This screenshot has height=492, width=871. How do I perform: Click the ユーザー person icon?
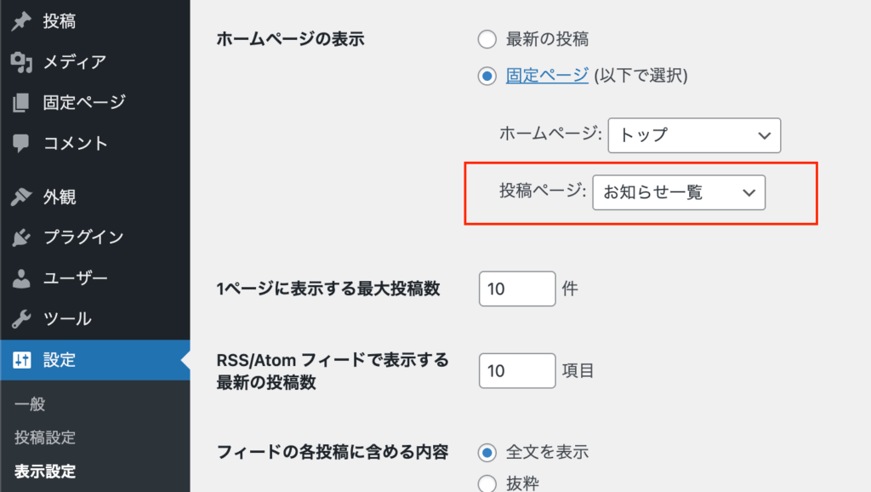[x=21, y=278]
